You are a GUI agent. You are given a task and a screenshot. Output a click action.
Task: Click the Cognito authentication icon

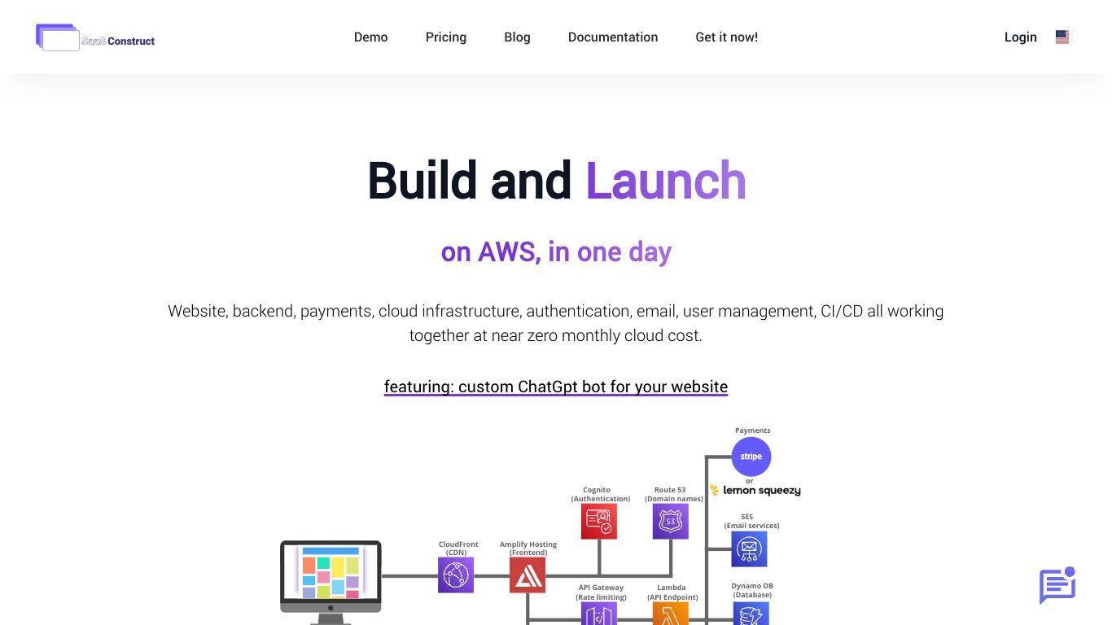click(x=599, y=522)
